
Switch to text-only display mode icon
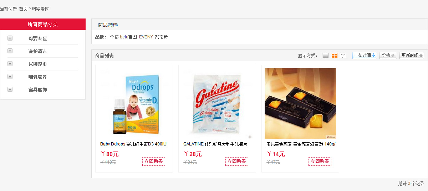tap(343, 55)
